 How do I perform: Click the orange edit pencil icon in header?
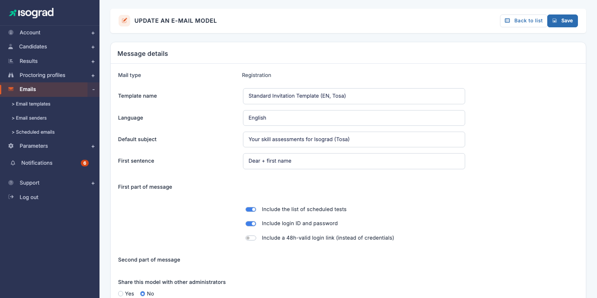tap(124, 21)
